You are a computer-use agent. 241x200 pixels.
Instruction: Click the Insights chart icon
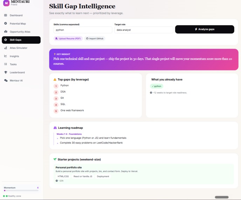point(6,56)
